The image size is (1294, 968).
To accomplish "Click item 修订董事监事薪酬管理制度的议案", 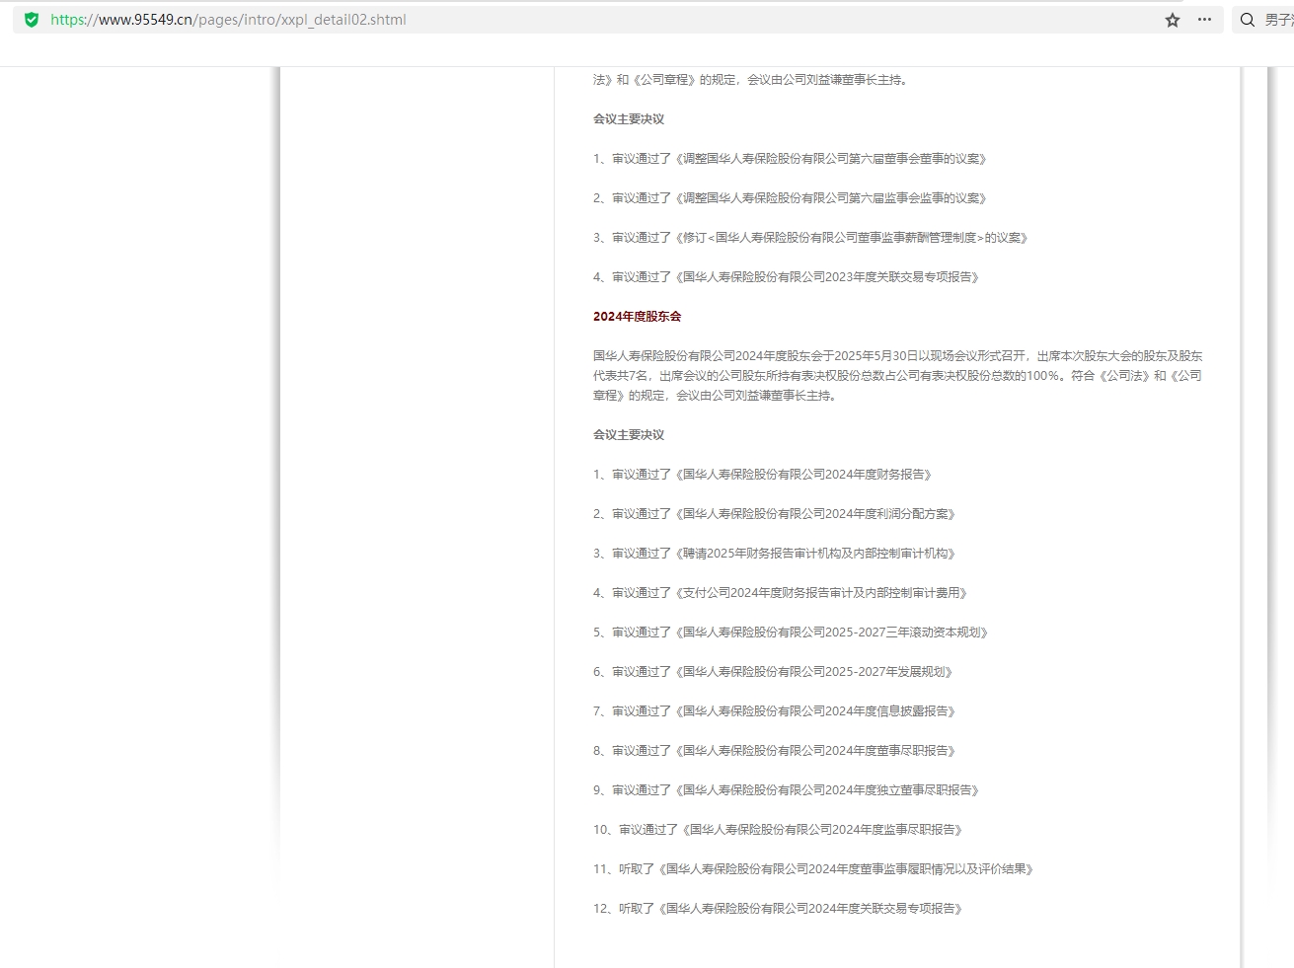I will tap(810, 238).
